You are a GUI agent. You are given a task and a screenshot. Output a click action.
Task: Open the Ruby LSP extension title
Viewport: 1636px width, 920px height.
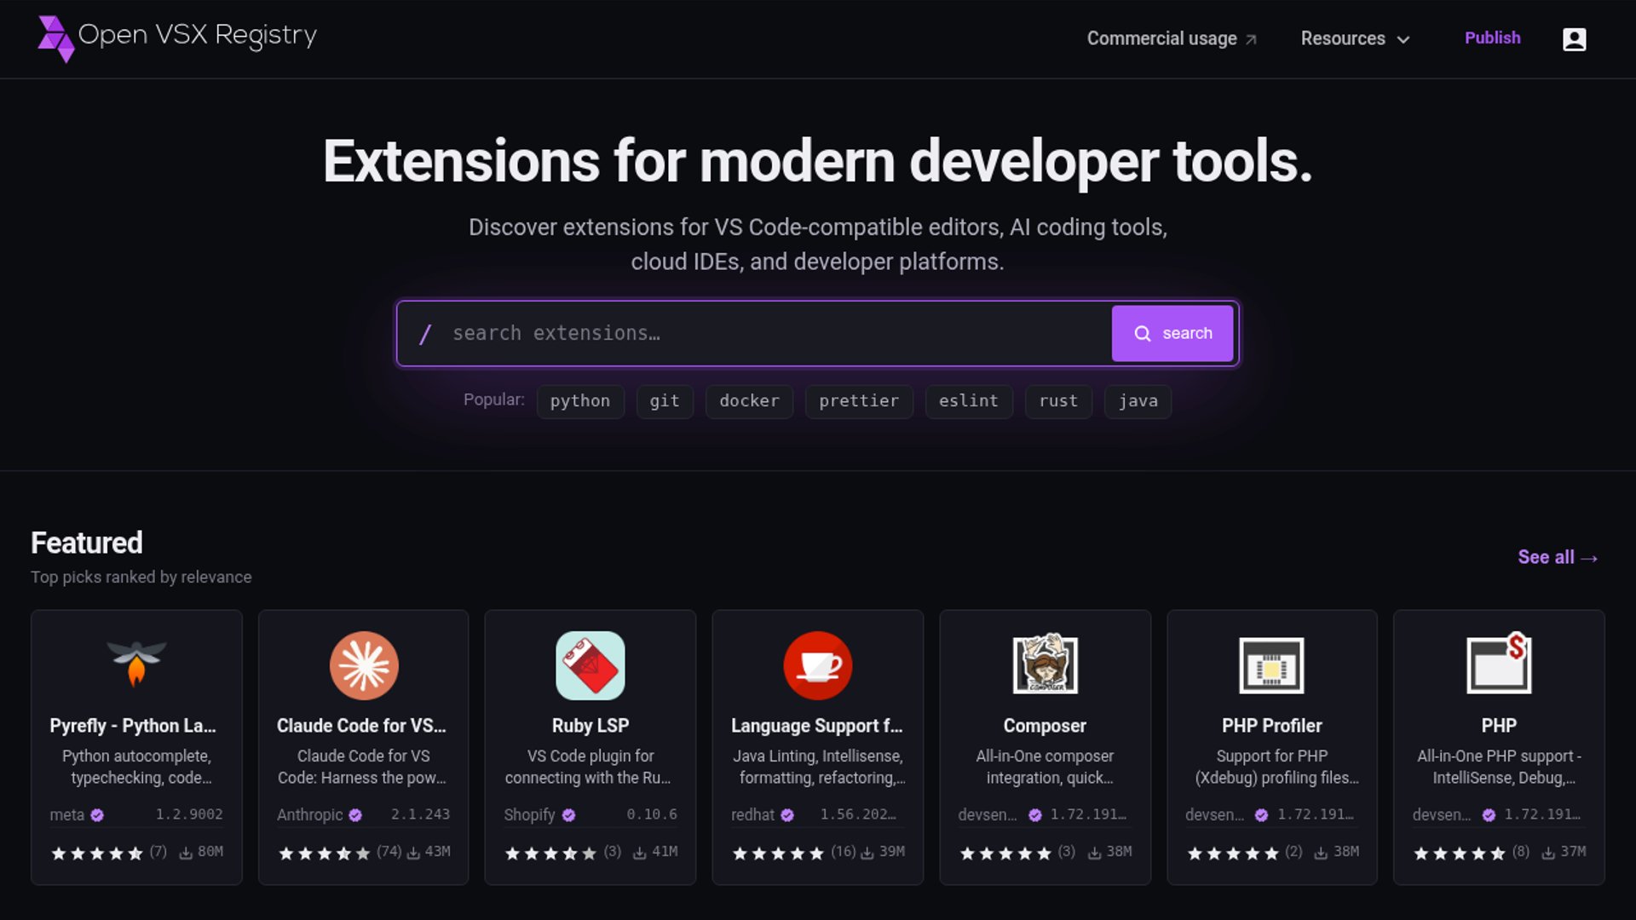pyautogui.click(x=590, y=726)
